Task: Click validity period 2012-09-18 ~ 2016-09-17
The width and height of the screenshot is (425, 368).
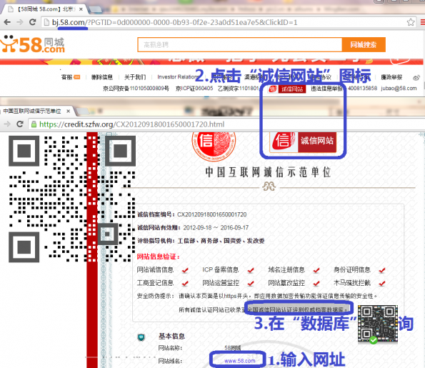Action: (216, 227)
